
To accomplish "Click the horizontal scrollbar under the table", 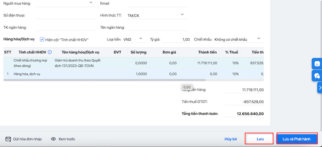I will point(105,80).
